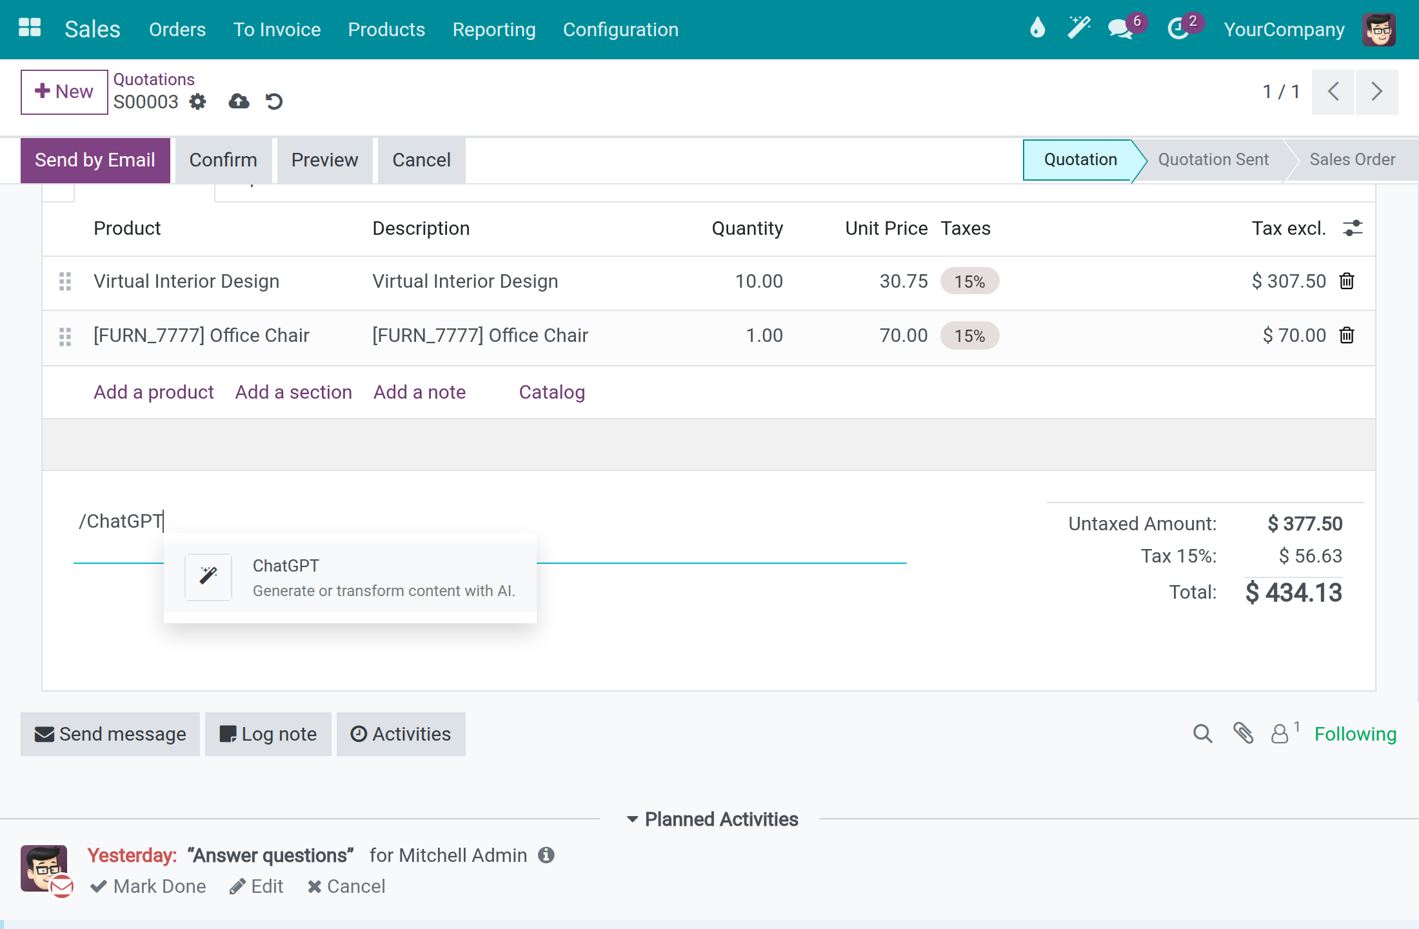Click the Preview button
The width and height of the screenshot is (1419, 929).
tap(324, 160)
